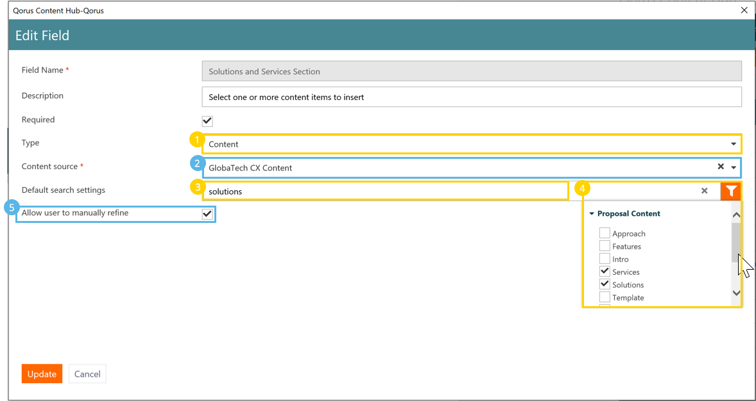The image size is (756, 401).
Task: Uncheck the Services filter checkbox
Action: (605, 272)
